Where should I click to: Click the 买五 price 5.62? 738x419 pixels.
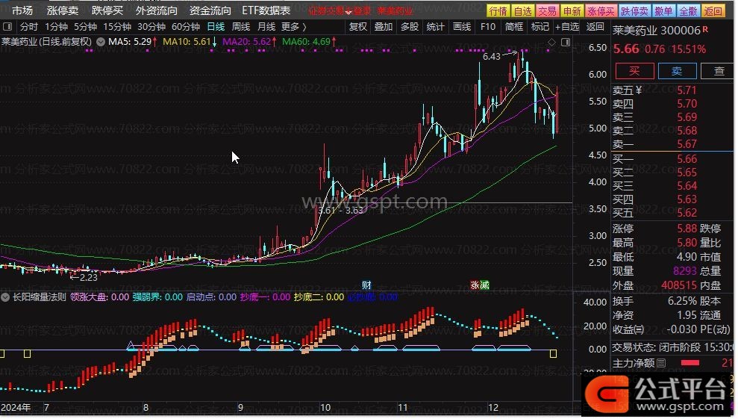click(687, 213)
